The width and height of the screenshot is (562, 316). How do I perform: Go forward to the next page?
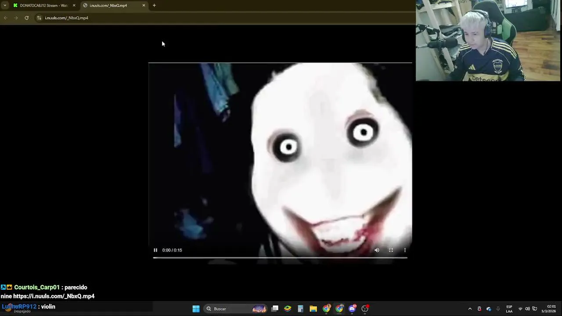coord(16,18)
